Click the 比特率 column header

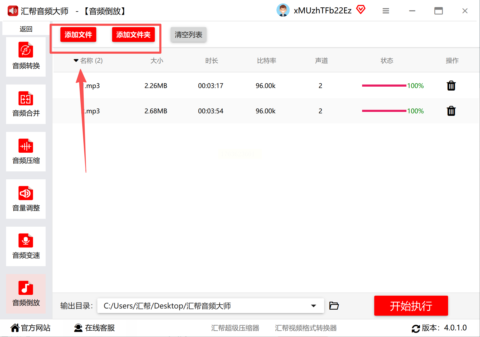(x=267, y=61)
